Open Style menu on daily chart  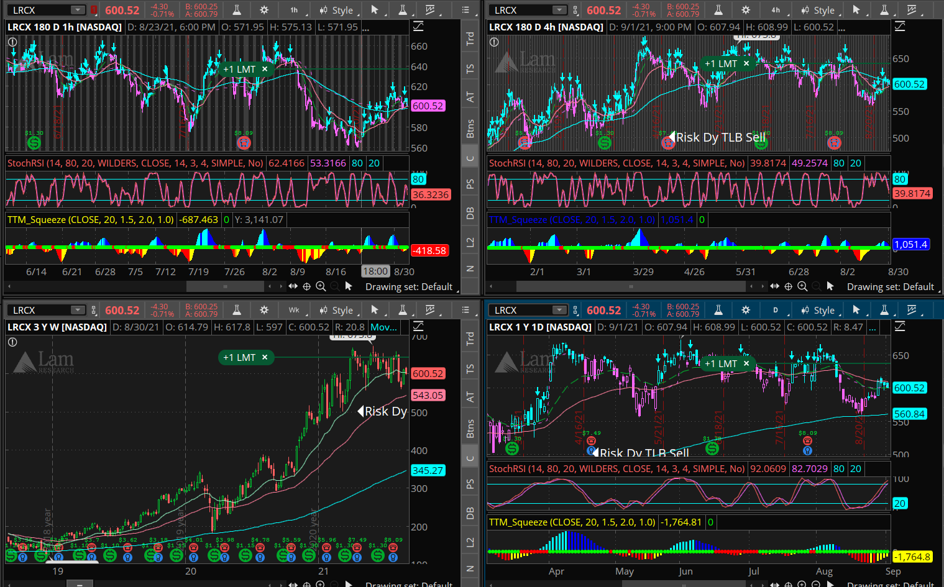coord(818,310)
